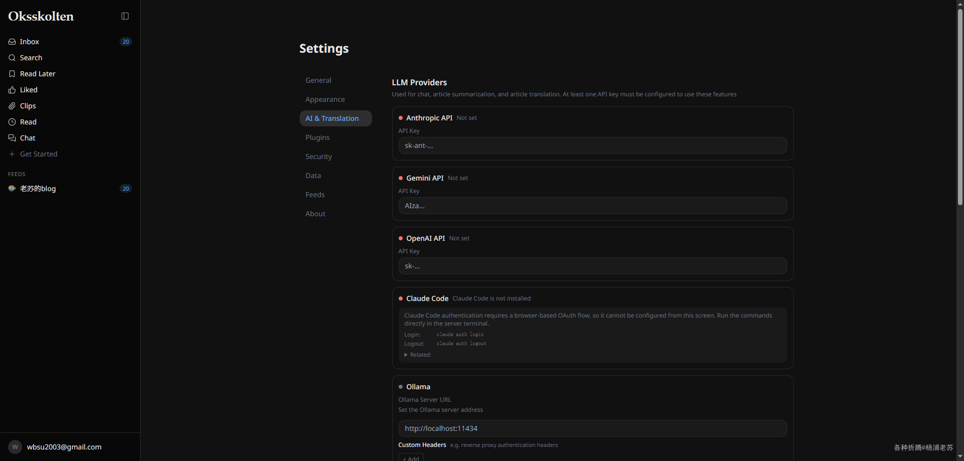Click Add under Custom Headers
The image size is (964, 461).
click(x=411, y=458)
